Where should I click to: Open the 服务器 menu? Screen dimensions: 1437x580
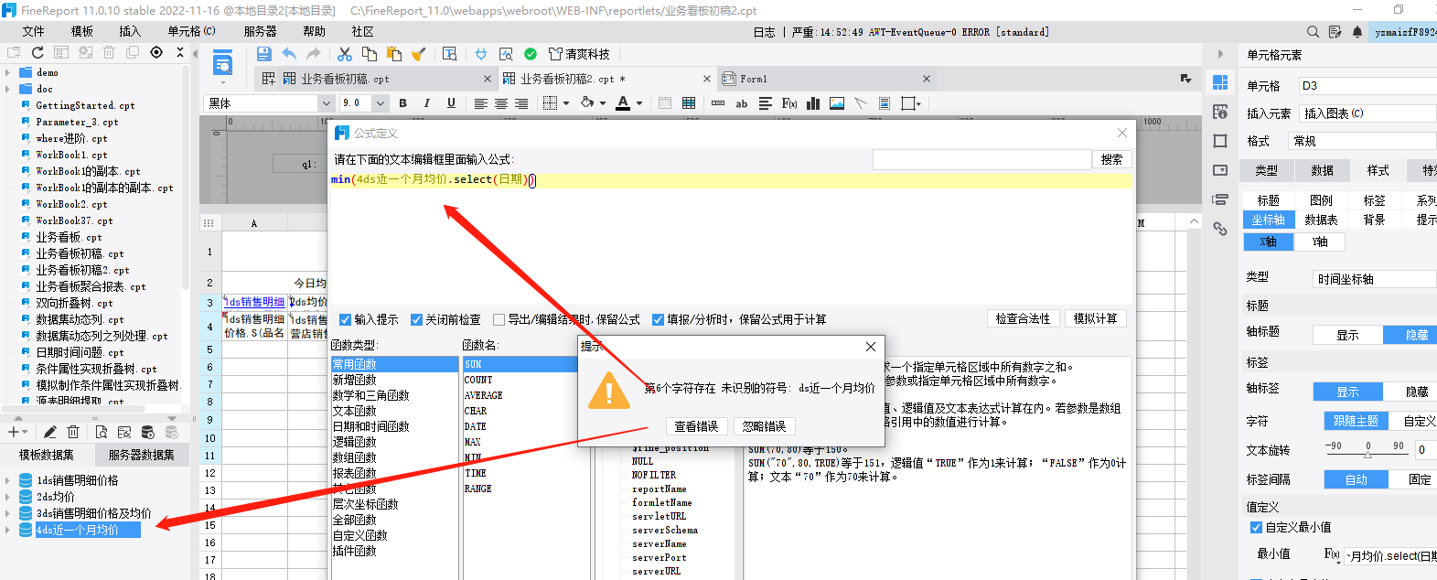tap(261, 31)
